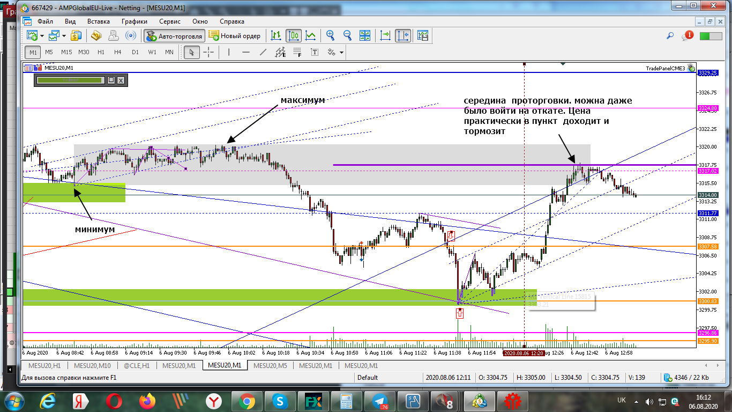Screen dimensions: 732x412
Task: Toggle the M5 timeframe
Action: pos(49,52)
